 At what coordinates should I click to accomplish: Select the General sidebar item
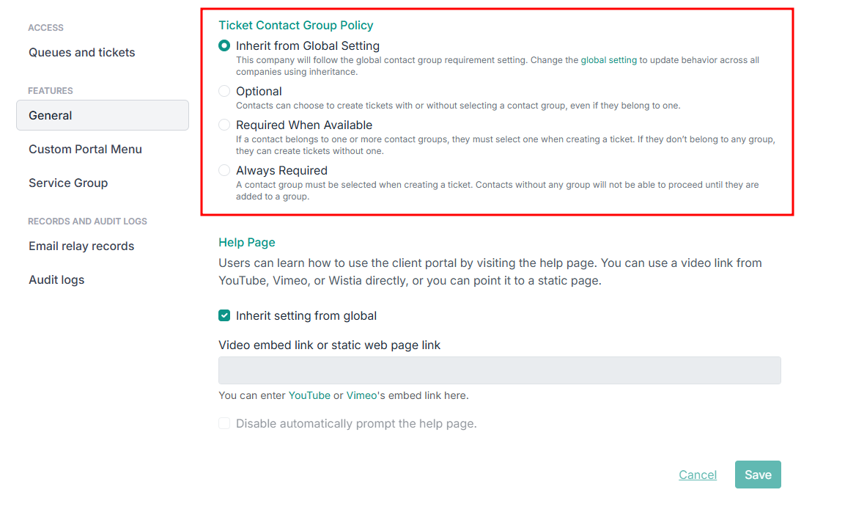click(x=51, y=115)
